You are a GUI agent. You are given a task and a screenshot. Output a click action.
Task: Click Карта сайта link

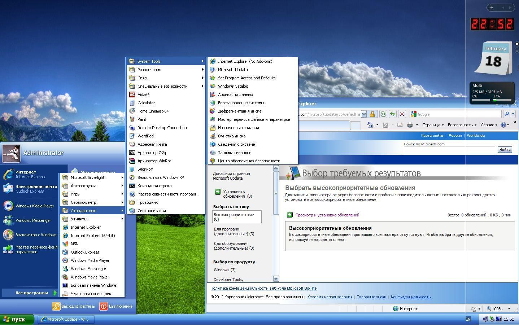point(432,136)
